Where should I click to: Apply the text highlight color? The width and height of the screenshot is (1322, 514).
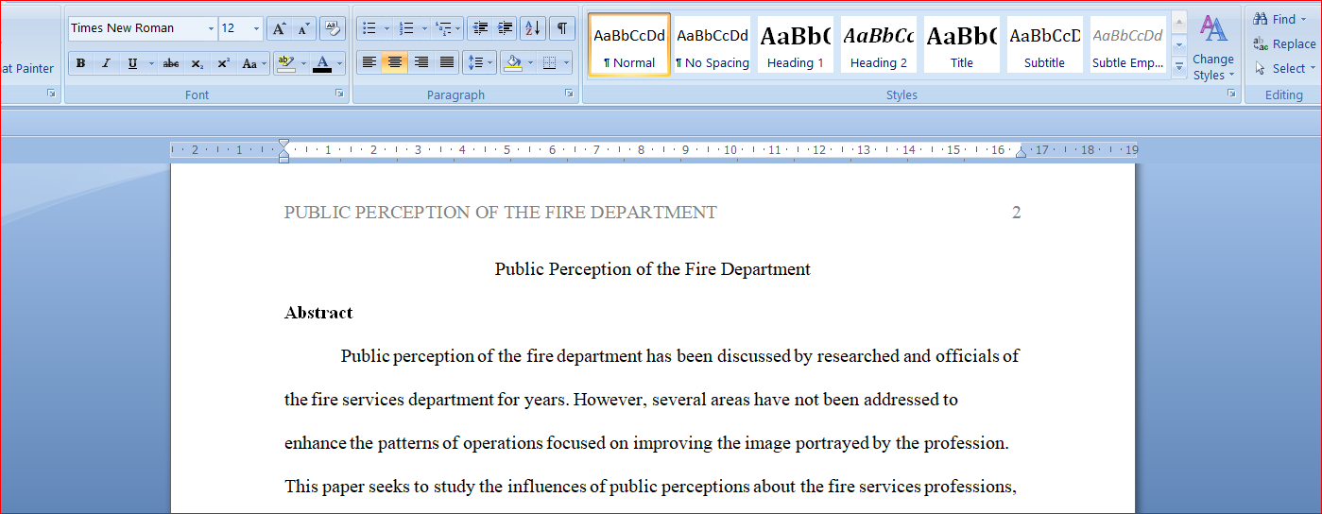coord(286,63)
